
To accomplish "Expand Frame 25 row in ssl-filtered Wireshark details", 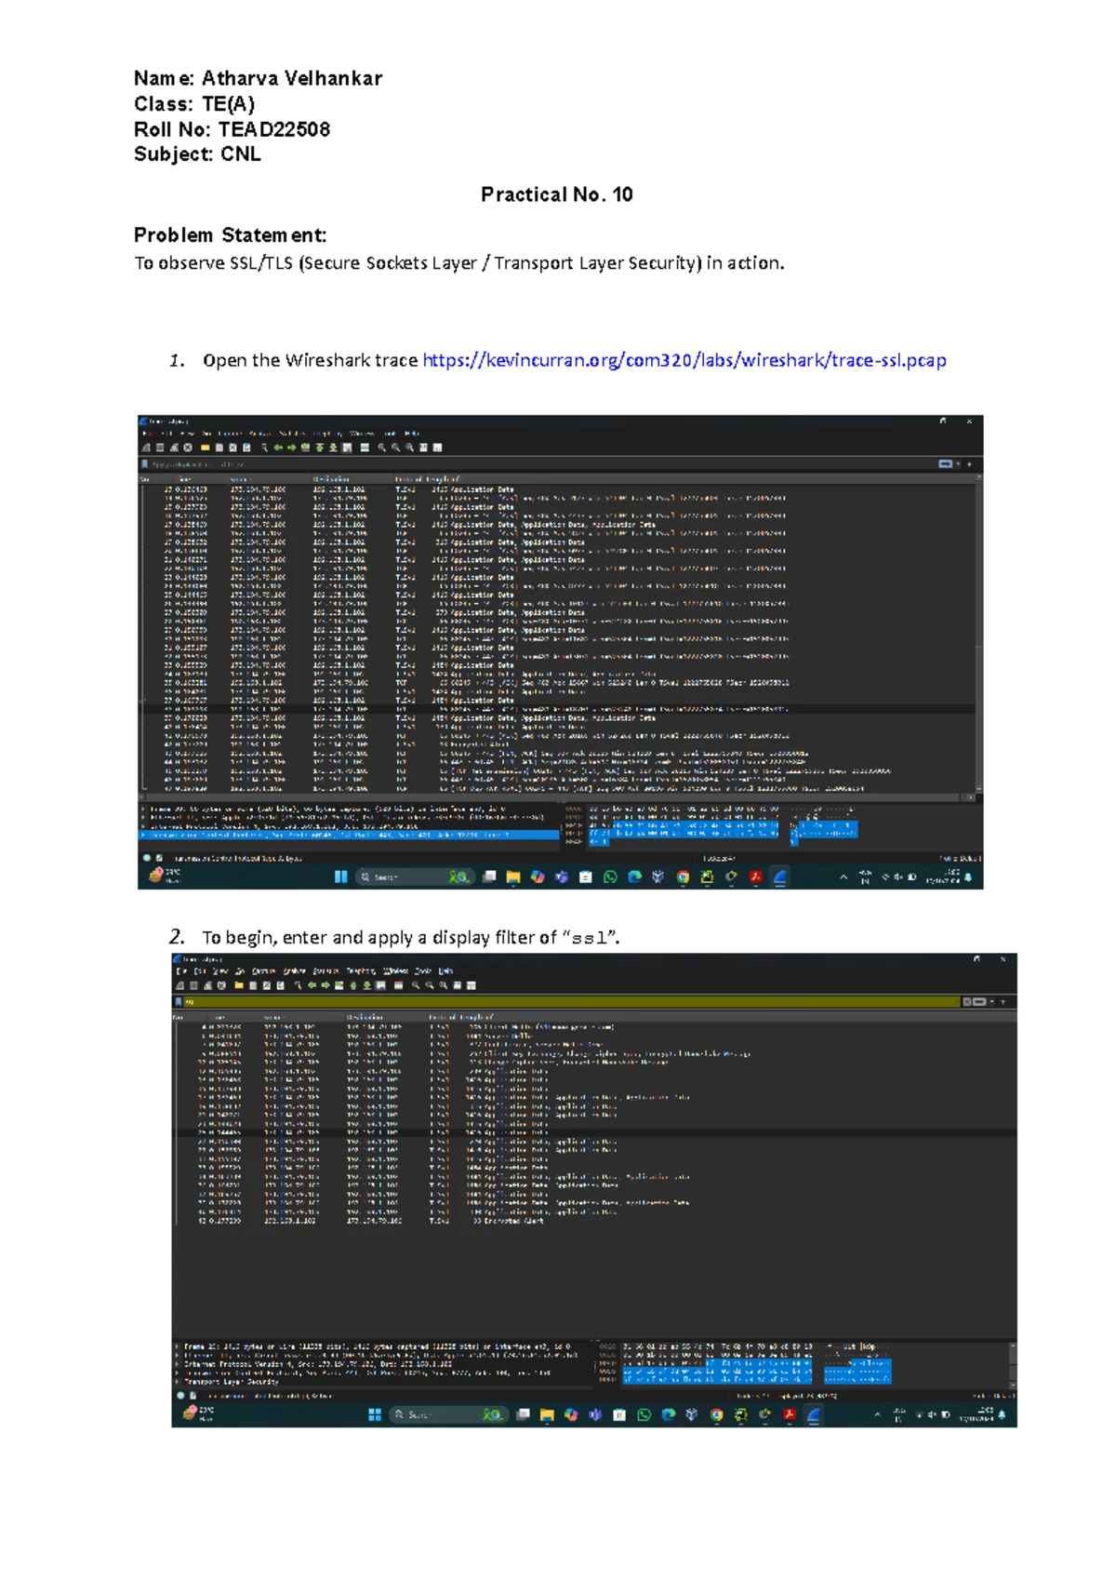I will (178, 1346).
